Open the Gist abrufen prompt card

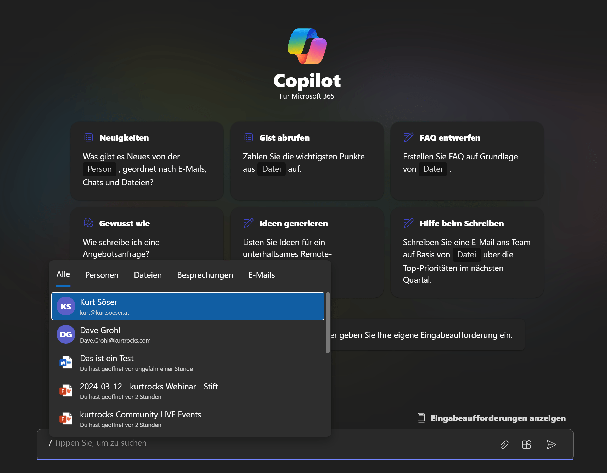pos(307,161)
